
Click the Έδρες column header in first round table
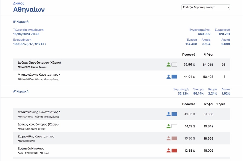point(221,104)
